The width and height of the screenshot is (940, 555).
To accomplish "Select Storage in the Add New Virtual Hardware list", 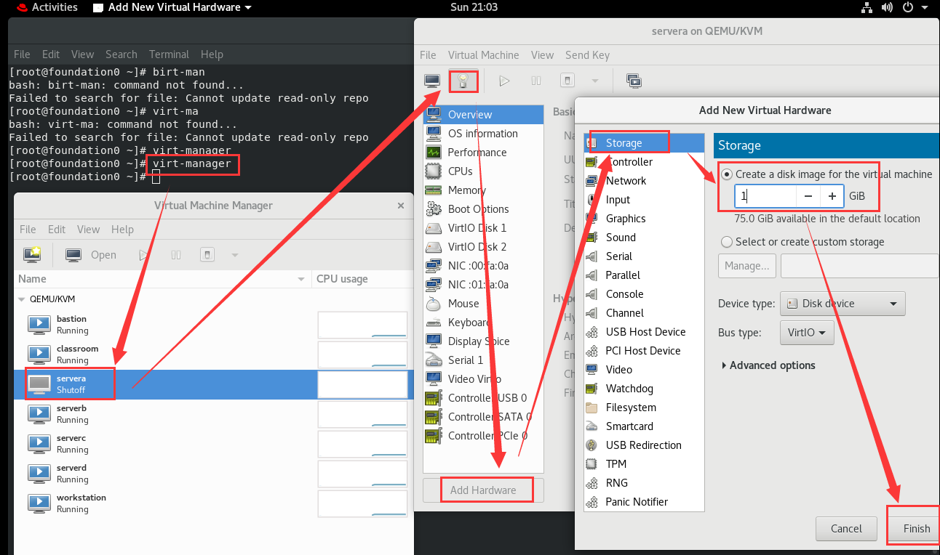I will click(x=645, y=143).
